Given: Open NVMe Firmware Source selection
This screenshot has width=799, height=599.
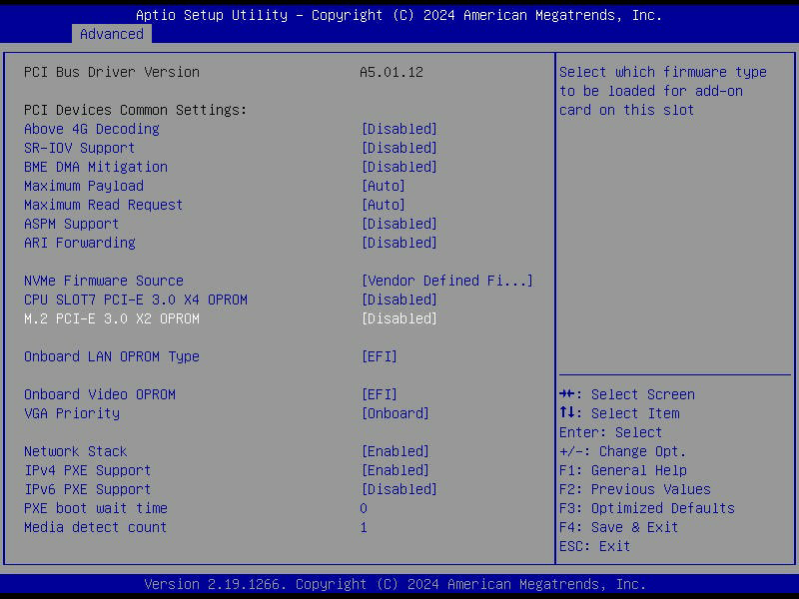Looking at the screenshot, I should 446,281.
